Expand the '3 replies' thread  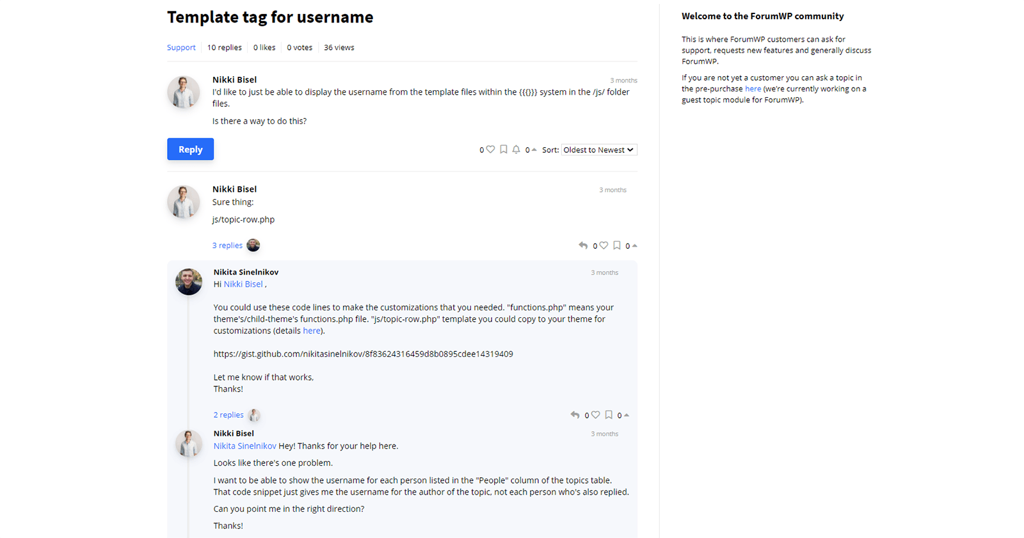227,246
